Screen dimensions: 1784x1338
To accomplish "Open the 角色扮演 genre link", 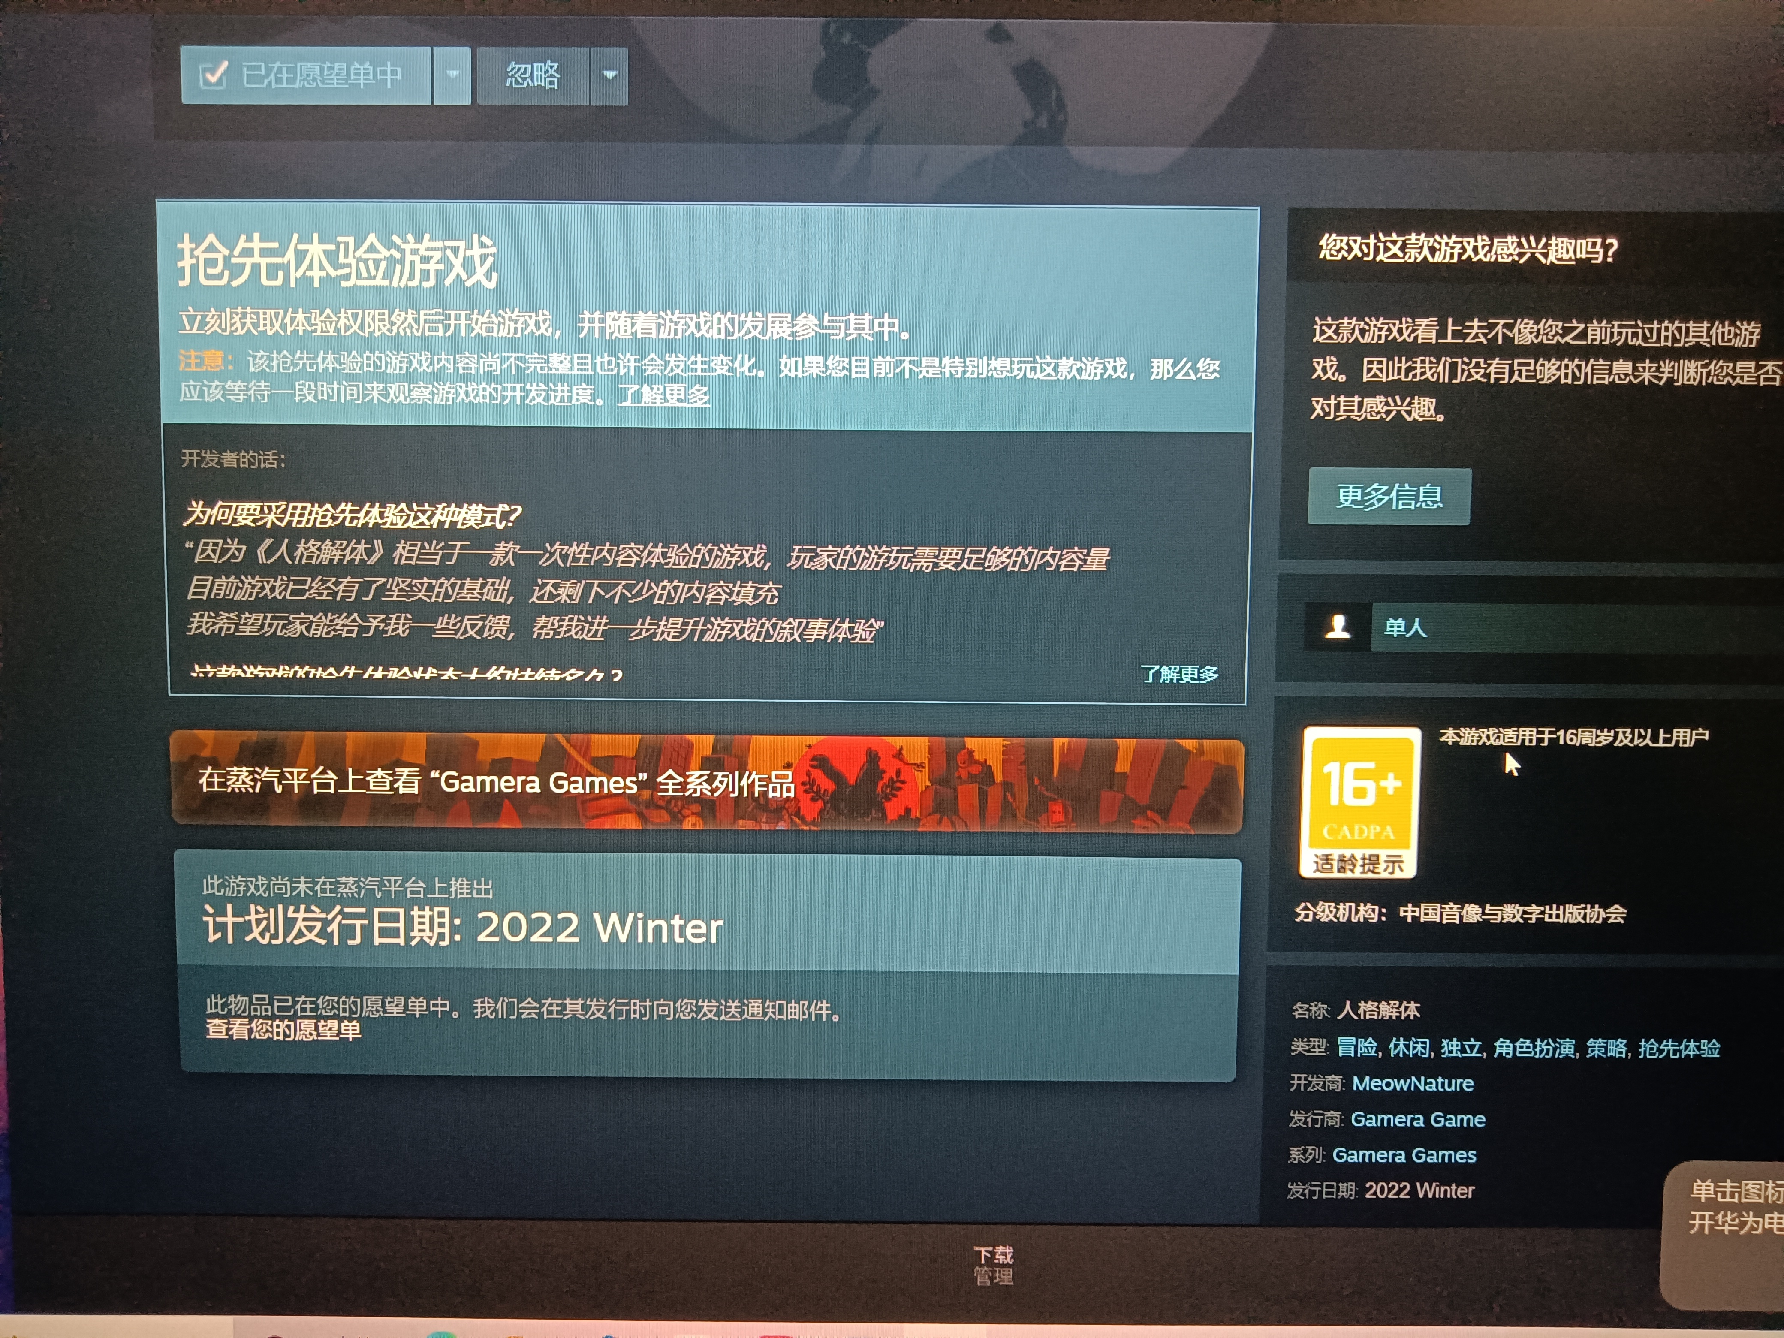I will coord(1534,1048).
